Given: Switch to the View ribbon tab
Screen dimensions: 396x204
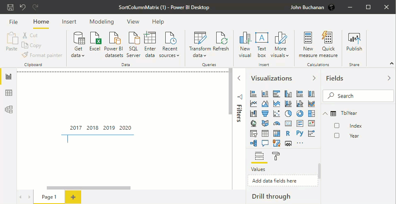Looking at the screenshot, I should point(133,21).
